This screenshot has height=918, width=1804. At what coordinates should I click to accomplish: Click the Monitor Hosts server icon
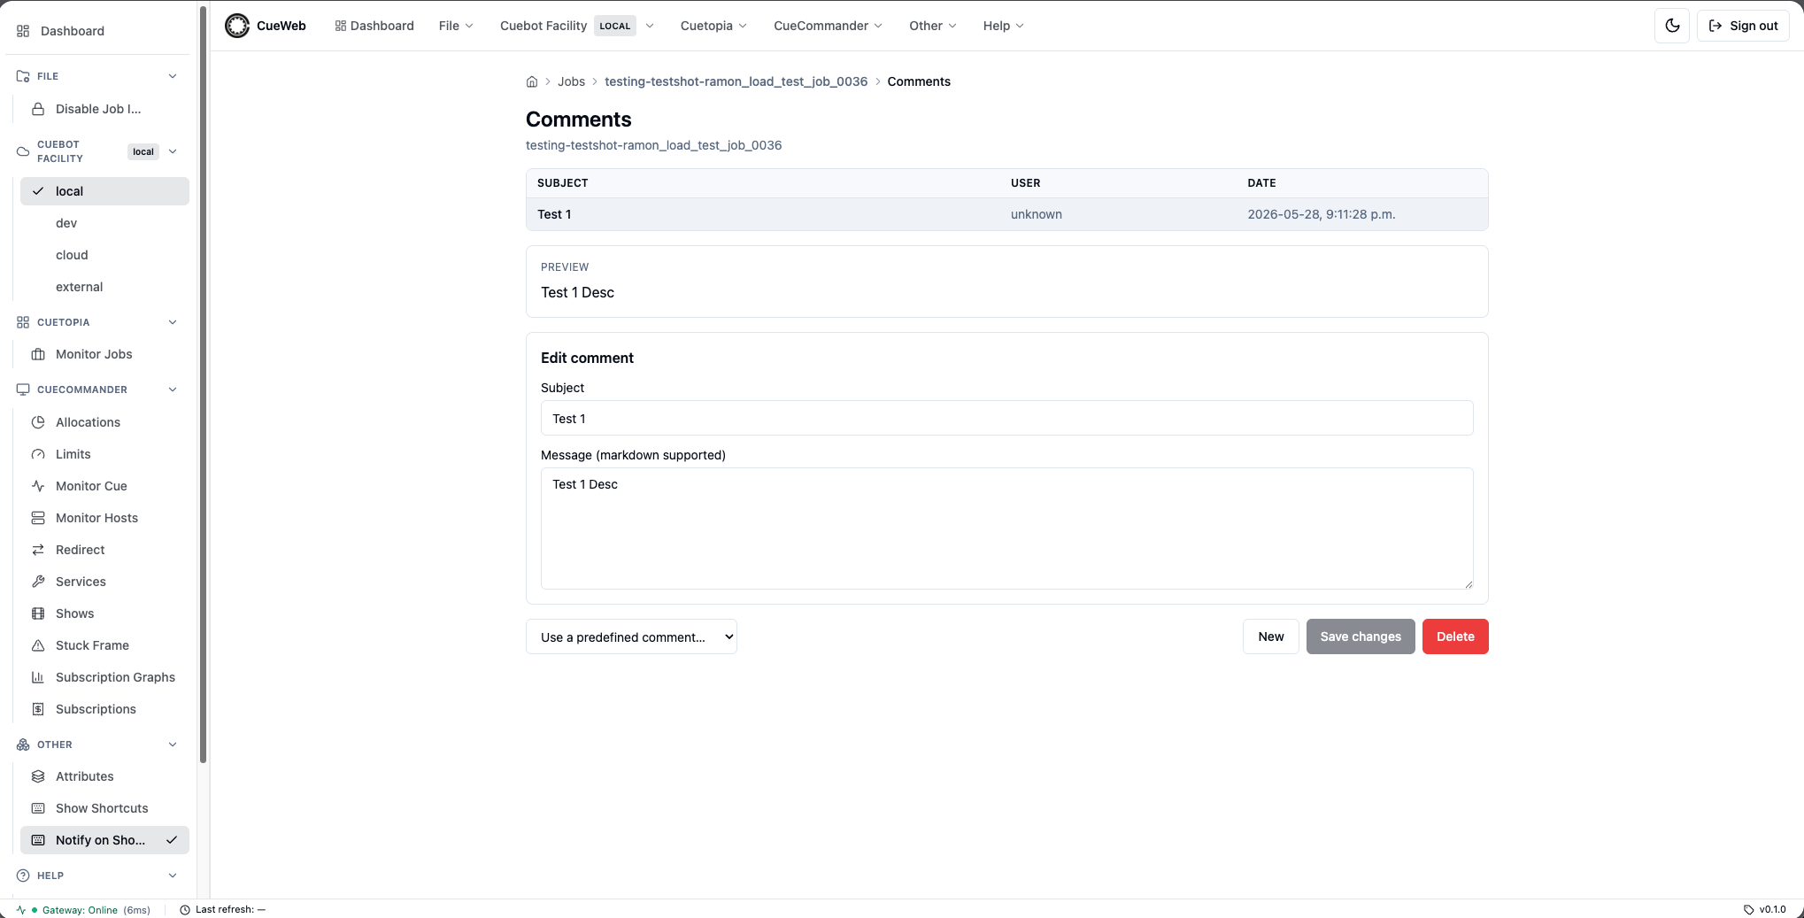38,518
